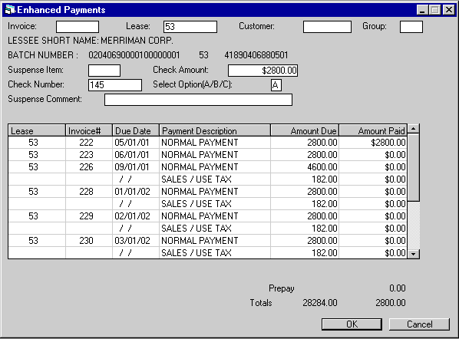Click the Check Amount field showing $2800.00

point(263,71)
